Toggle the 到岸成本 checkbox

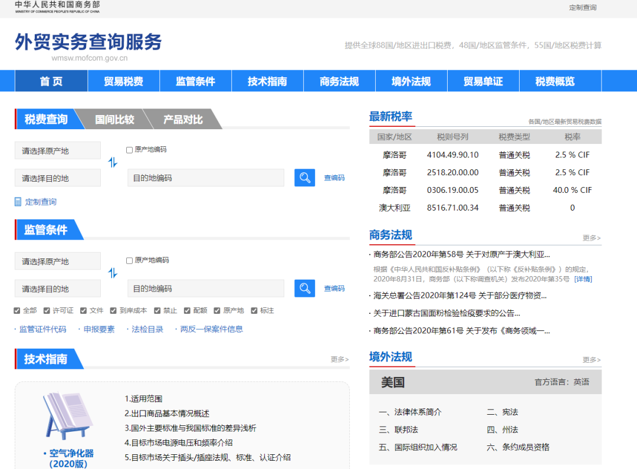click(x=113, y=311)
